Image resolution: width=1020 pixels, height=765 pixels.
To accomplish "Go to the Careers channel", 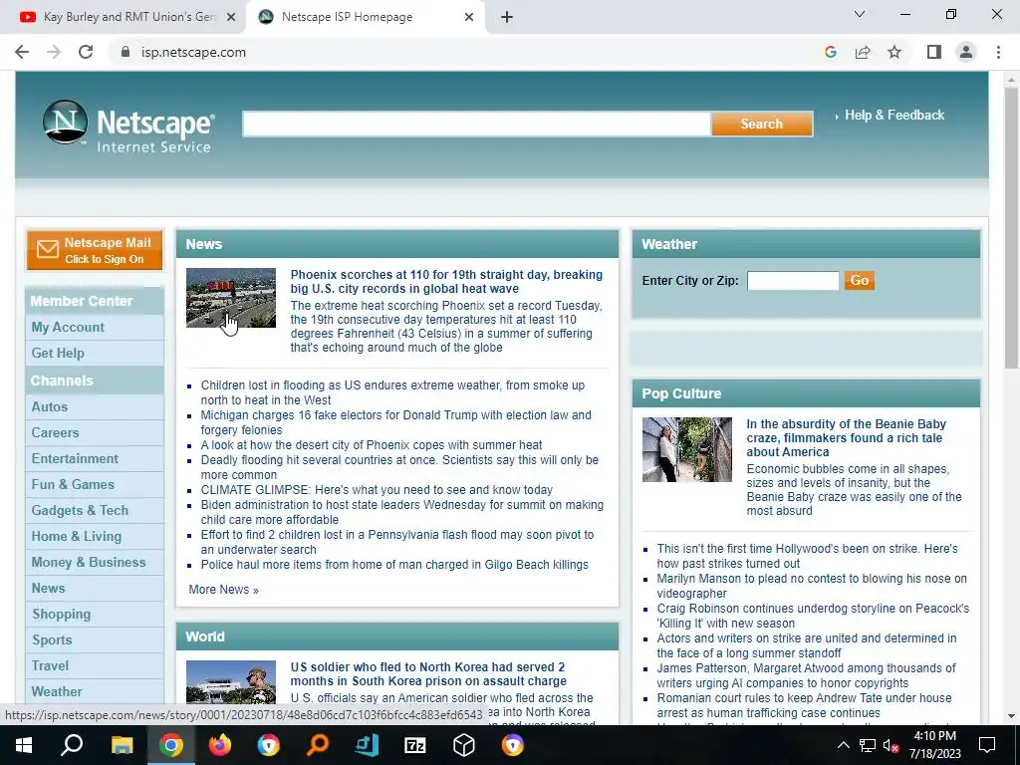I will point(55,432).
